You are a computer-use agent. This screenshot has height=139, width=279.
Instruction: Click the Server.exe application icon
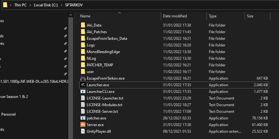[83, 125]
